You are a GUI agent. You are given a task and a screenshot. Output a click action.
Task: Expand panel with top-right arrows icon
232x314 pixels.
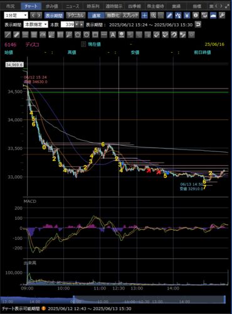(x=228, y=6)
